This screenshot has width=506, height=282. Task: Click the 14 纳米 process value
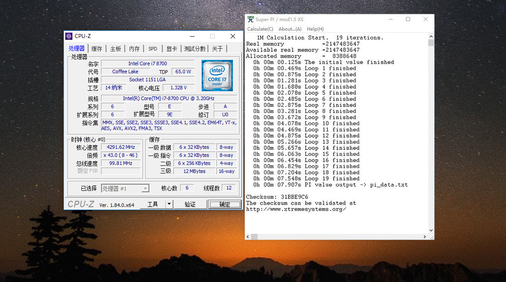coord(114,88)
